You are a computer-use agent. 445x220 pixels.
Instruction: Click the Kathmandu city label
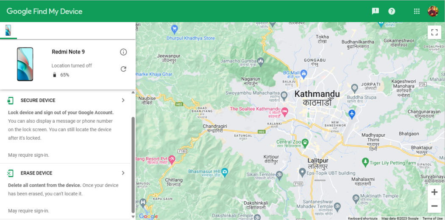317,98
